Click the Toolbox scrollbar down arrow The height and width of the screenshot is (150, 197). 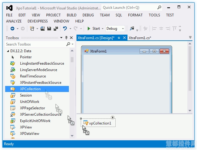coord(72,136)
